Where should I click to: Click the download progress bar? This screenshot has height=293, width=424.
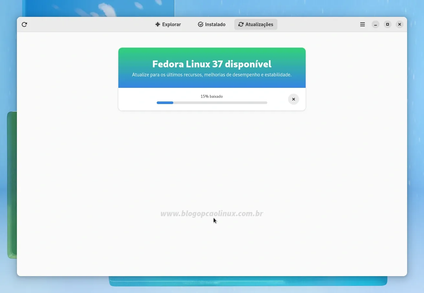[x=212, y=103]
